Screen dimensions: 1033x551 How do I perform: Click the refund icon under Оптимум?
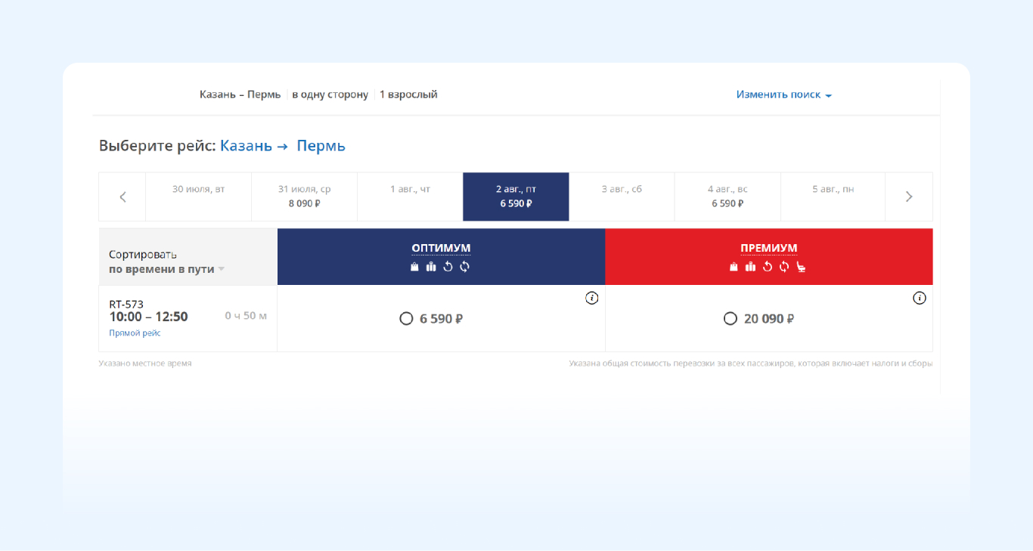coord(448,267)
